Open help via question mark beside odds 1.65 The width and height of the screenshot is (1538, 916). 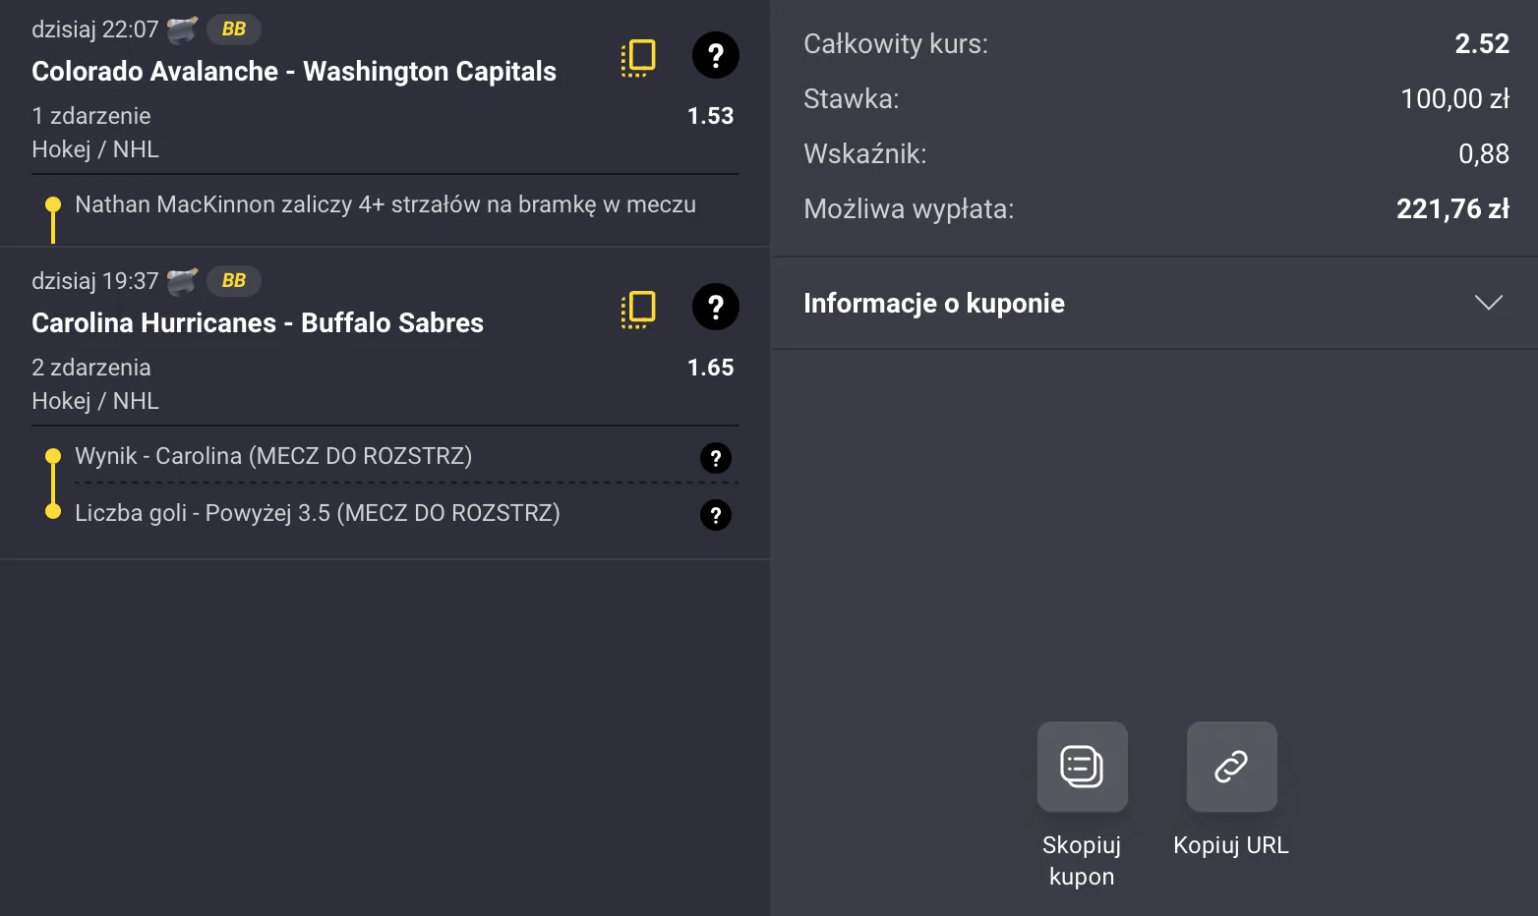[715, 308]
